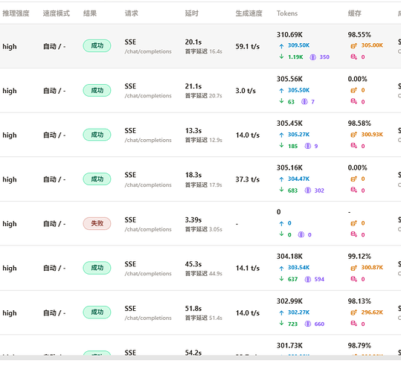
Task: Click the orange cache-read icon beside 305.00K
Action: coord(353,46)
